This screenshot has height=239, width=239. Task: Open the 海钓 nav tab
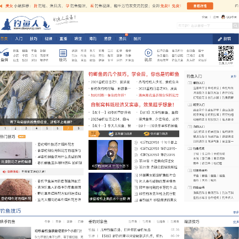93,39
